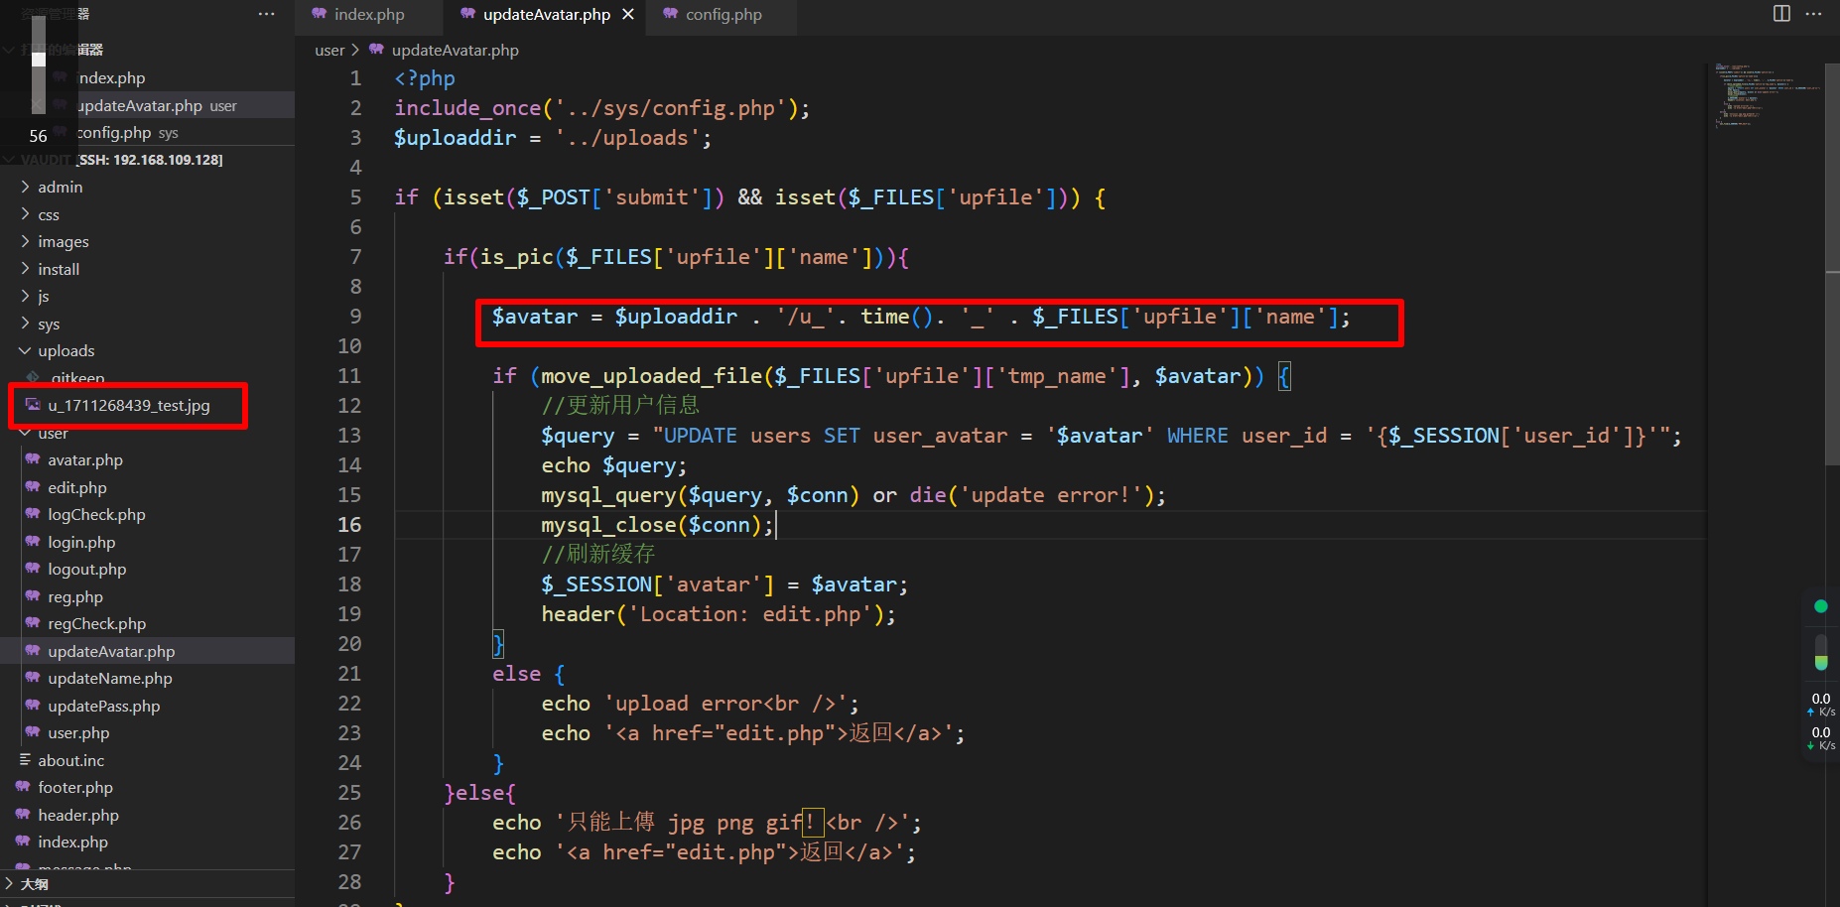Collapse the user folder
This screenshot has width=1840, height=907.
[x=147, y=433]
